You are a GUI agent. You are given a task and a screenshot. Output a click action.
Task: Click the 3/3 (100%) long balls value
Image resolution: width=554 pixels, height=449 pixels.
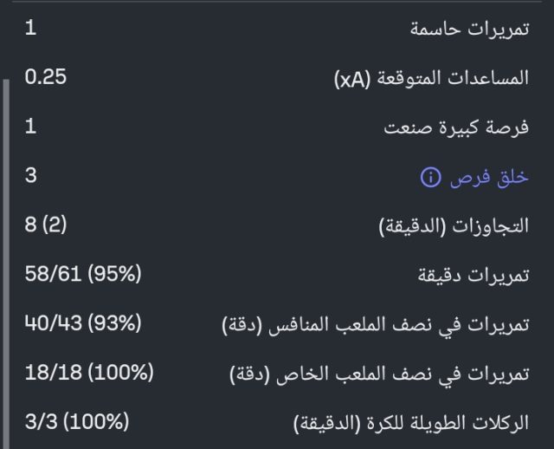[77, 423]
